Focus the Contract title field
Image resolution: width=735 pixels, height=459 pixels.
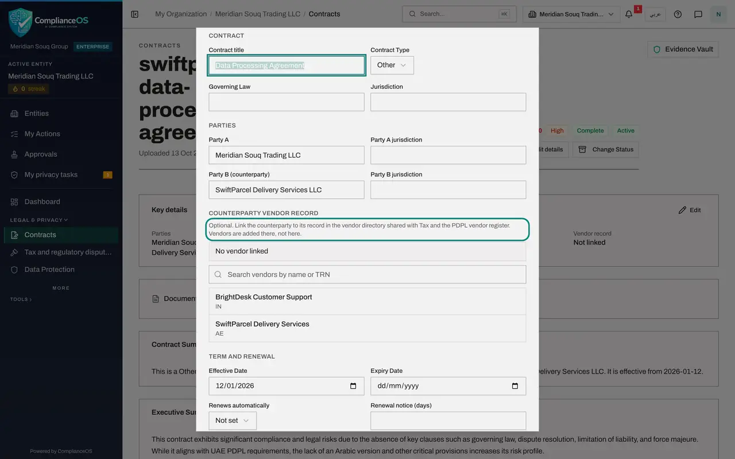click(287, 65)
